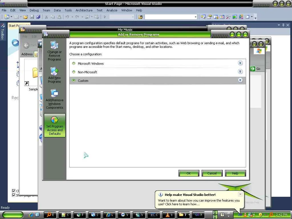The width and height of the screenshot is (292, 219).
Task: Select the Custom configuration radio
Action: [x=74, y=81]
